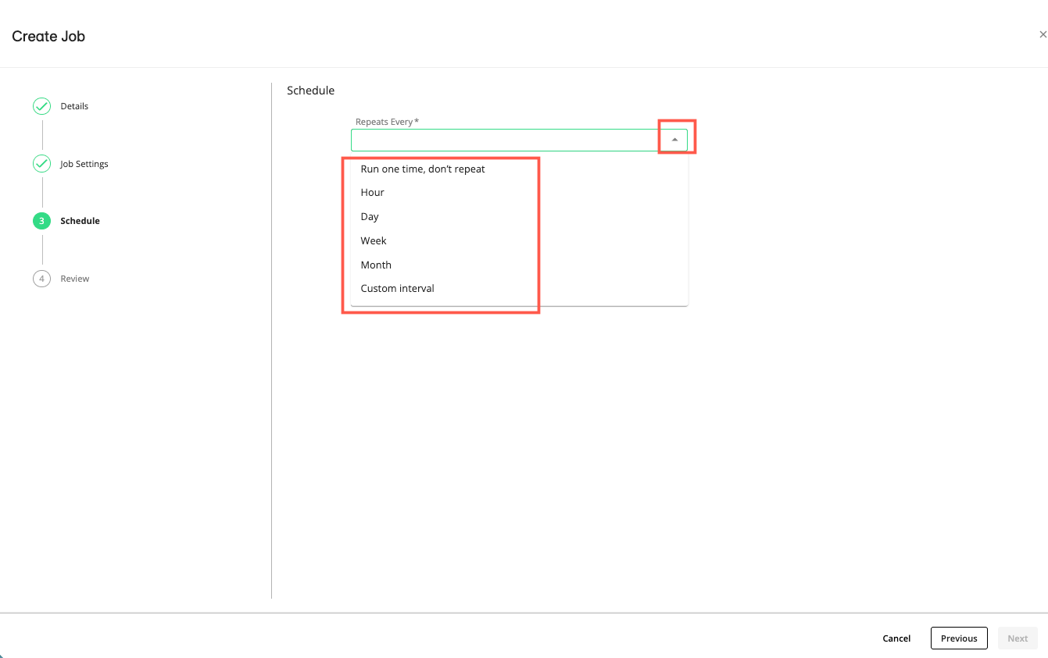Choose Day as the repeat interval

click(x=369, y=216)
